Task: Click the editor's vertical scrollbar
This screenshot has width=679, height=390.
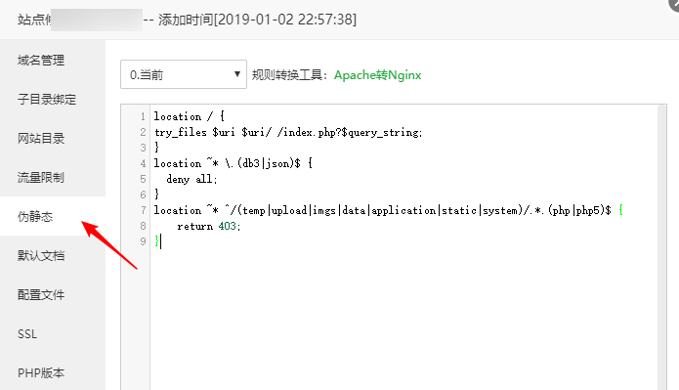Action: (661, 247)
